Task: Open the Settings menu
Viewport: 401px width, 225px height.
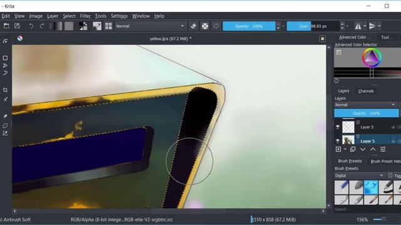Action: pyautogui.click(x=119, y=16)
